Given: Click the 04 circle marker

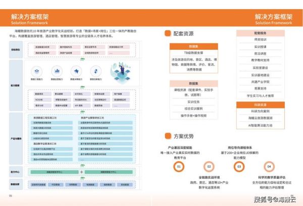Looking at the screenshot, I should tap(269, 167).
